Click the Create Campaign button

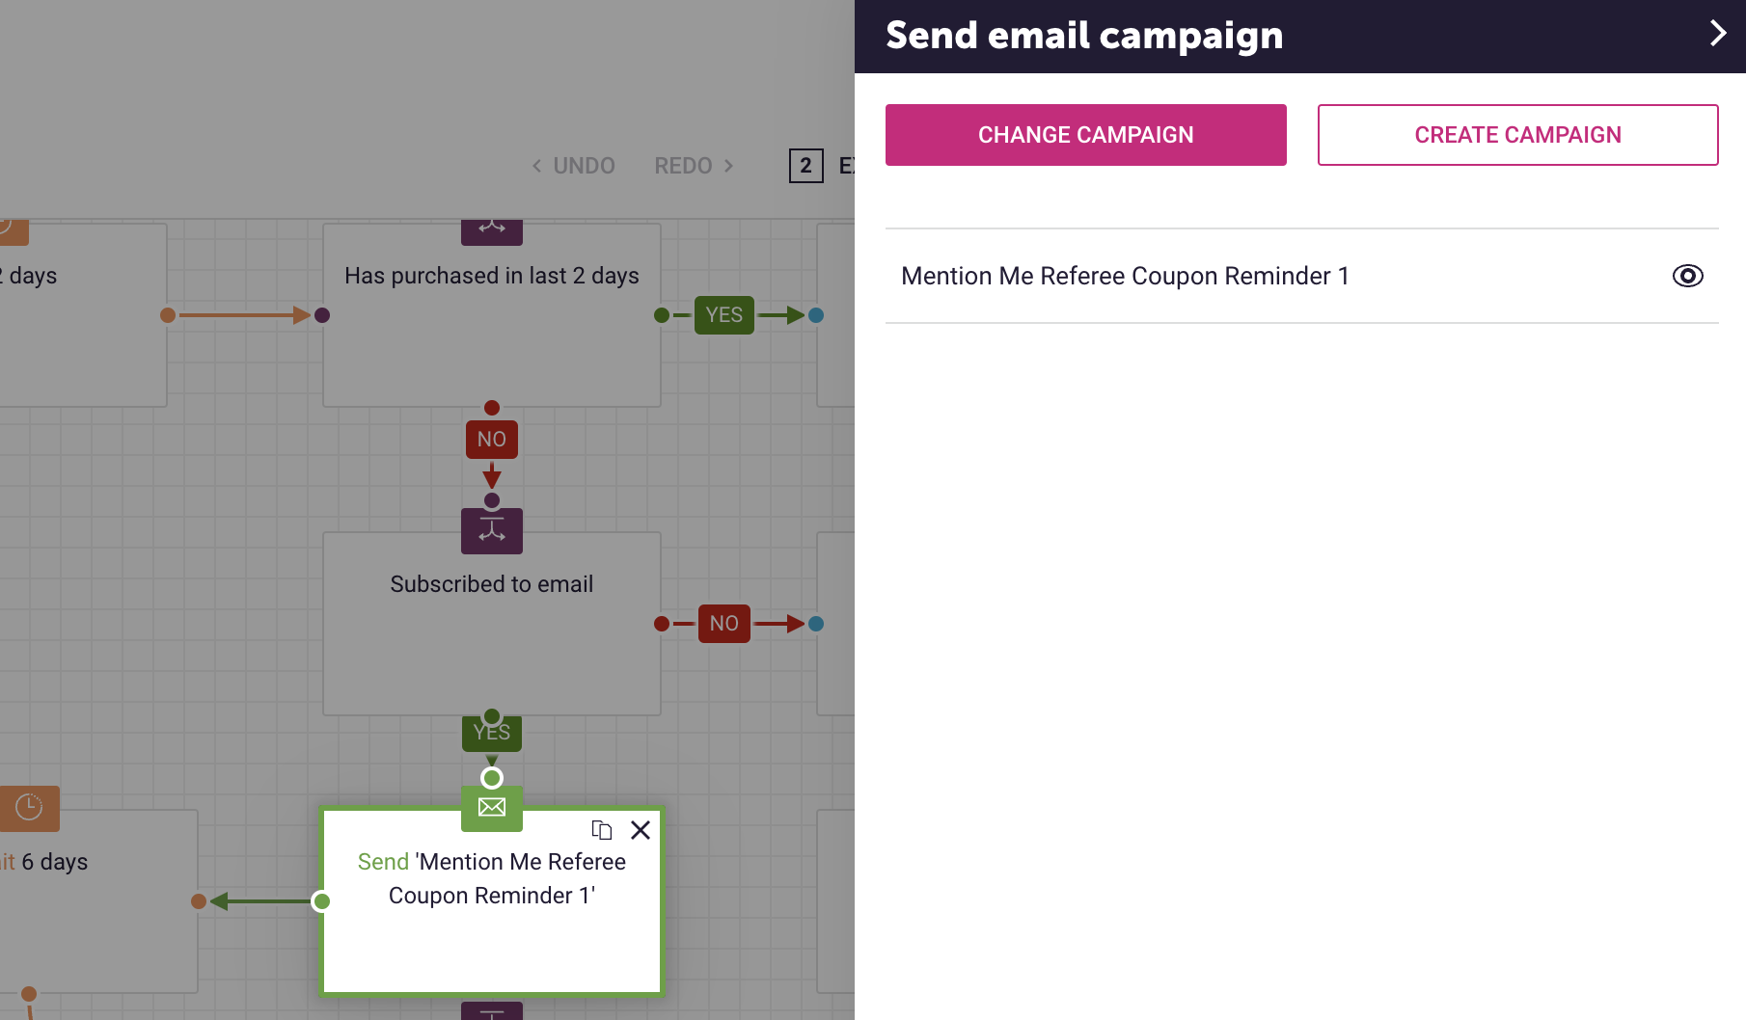(x=1517, y=135)
